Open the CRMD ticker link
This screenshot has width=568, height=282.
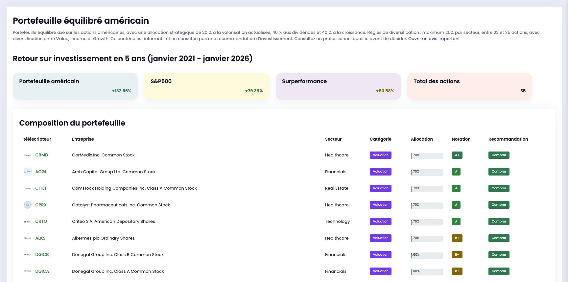[x=42, y=155]
